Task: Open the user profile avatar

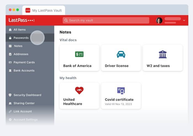Action: (x=159, y=20)
